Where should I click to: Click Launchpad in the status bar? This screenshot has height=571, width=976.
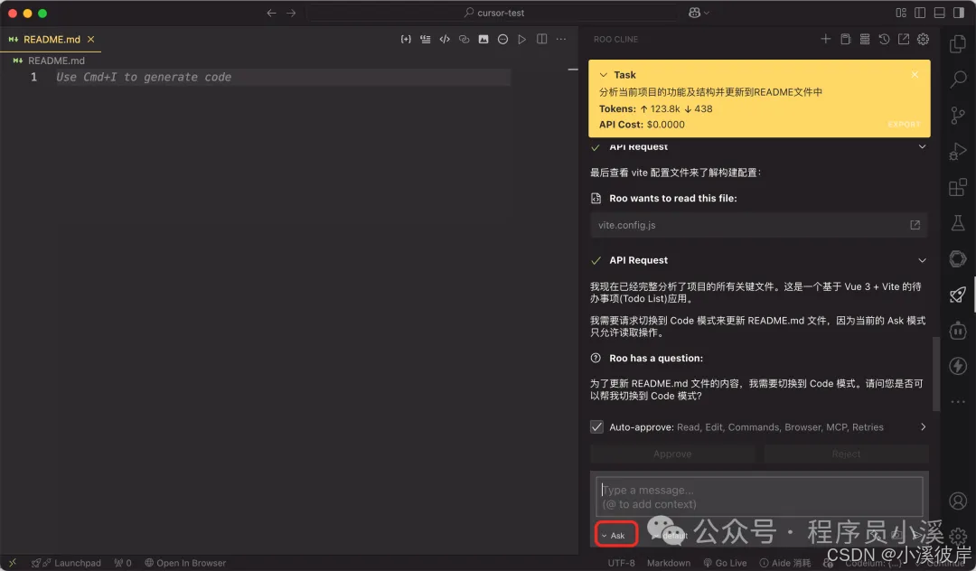point(66,563)
